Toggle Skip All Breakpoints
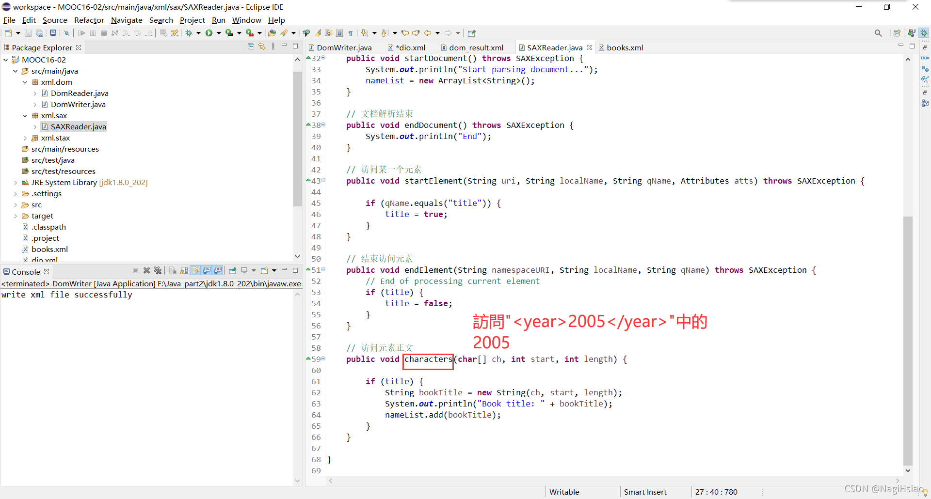Viewport: 931px width, 499px height. click(x=67, y=33)
